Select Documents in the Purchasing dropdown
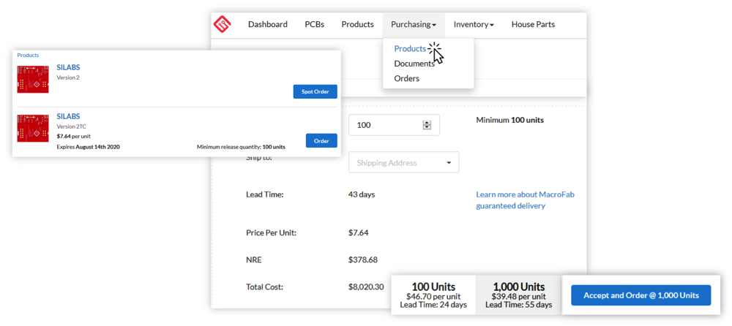732x326 pixels. tap(414, 64)
